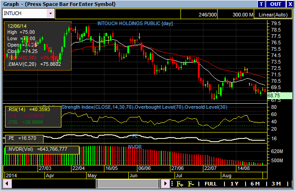Click the 2014 year label
295x191 pixels.
[11, 176]
